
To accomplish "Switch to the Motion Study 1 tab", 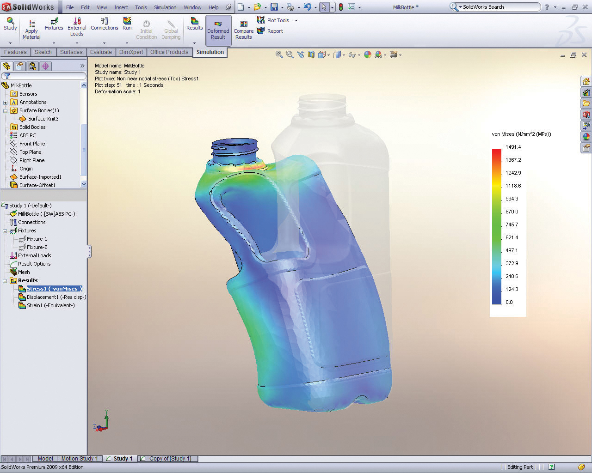I will (79, 459).
